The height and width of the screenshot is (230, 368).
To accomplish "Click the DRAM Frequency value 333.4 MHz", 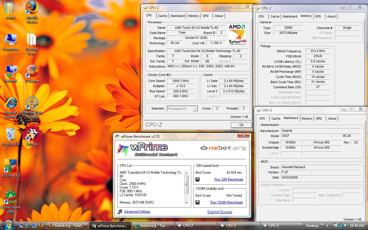I will tap(318, 51).
